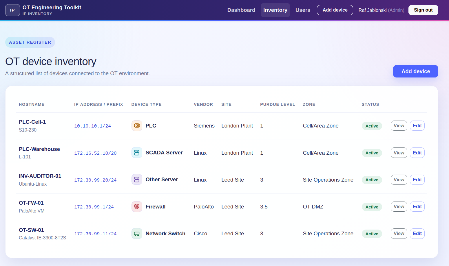The image size is (449, 266).
Task: Go to the Inventory tab
Action: 275,10
